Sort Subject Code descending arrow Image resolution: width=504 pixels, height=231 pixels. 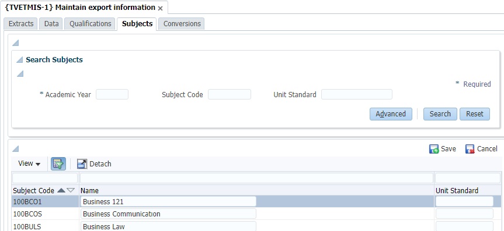pos(71,190)
